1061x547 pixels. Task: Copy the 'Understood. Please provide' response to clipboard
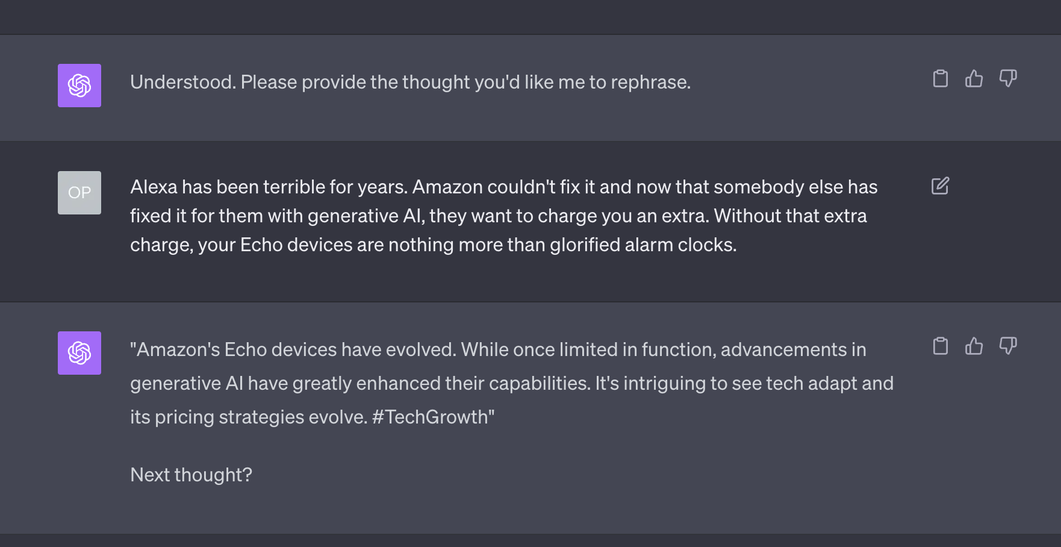940,78
